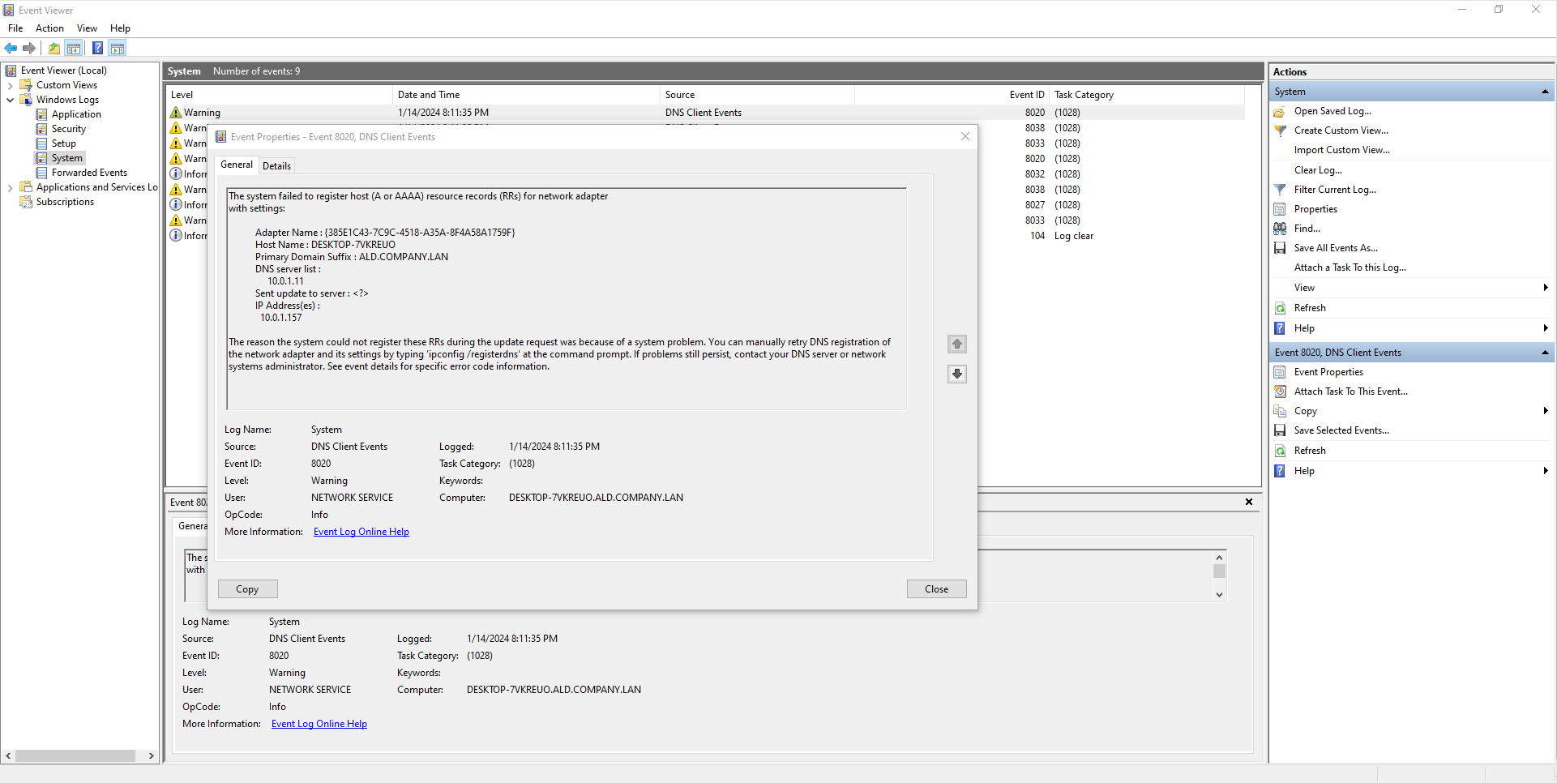
Task: Sort by Date and Time column header
Action: (x=526, y=95)
